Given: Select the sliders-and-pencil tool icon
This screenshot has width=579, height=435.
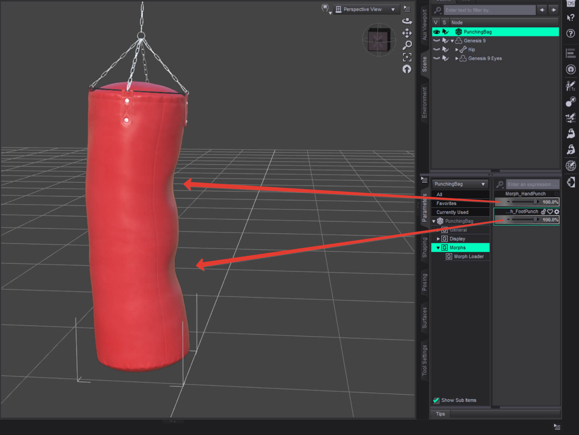Looking at the screenshot, I should [x=571, y=118].
